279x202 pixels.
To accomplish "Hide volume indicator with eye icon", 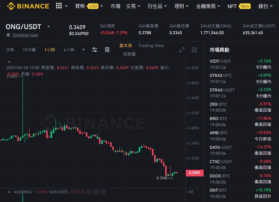I will (89, 192).
